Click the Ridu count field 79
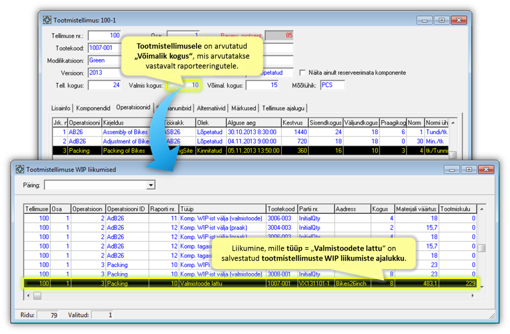The image size is (510, 334). [48, 315]
